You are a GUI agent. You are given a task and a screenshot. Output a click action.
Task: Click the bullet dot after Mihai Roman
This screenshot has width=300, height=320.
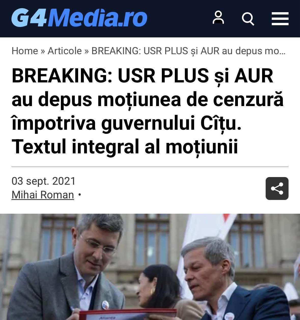click(x=80, y=195)
